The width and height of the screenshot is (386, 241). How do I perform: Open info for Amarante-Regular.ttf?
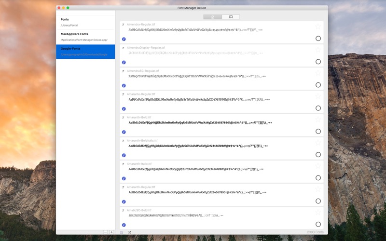pos(124,109)
